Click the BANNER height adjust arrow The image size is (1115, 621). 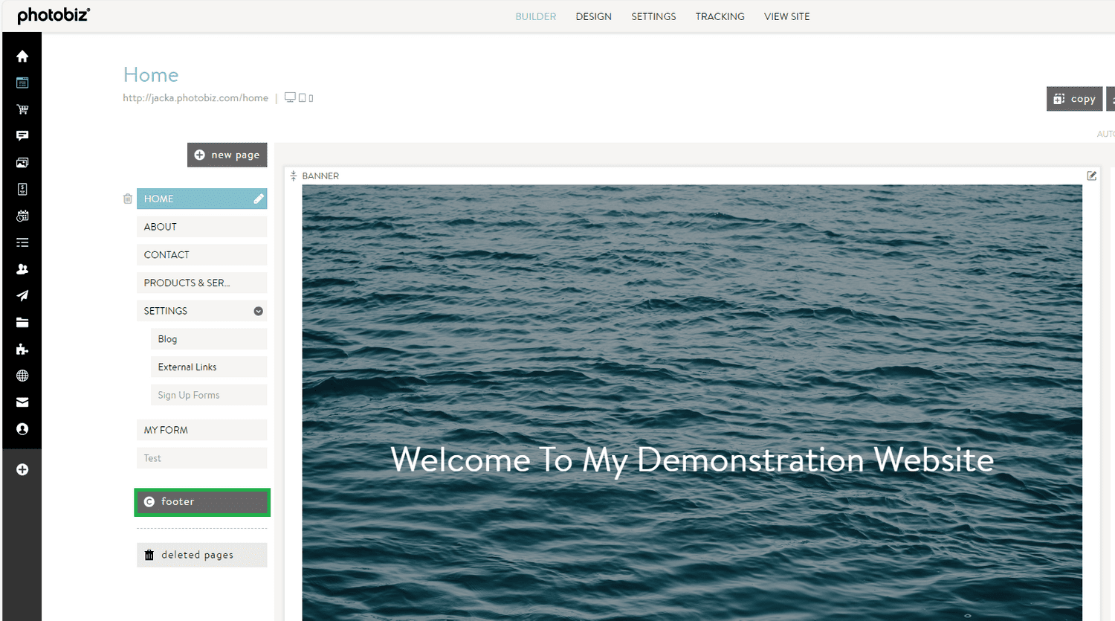pos(294,176)
